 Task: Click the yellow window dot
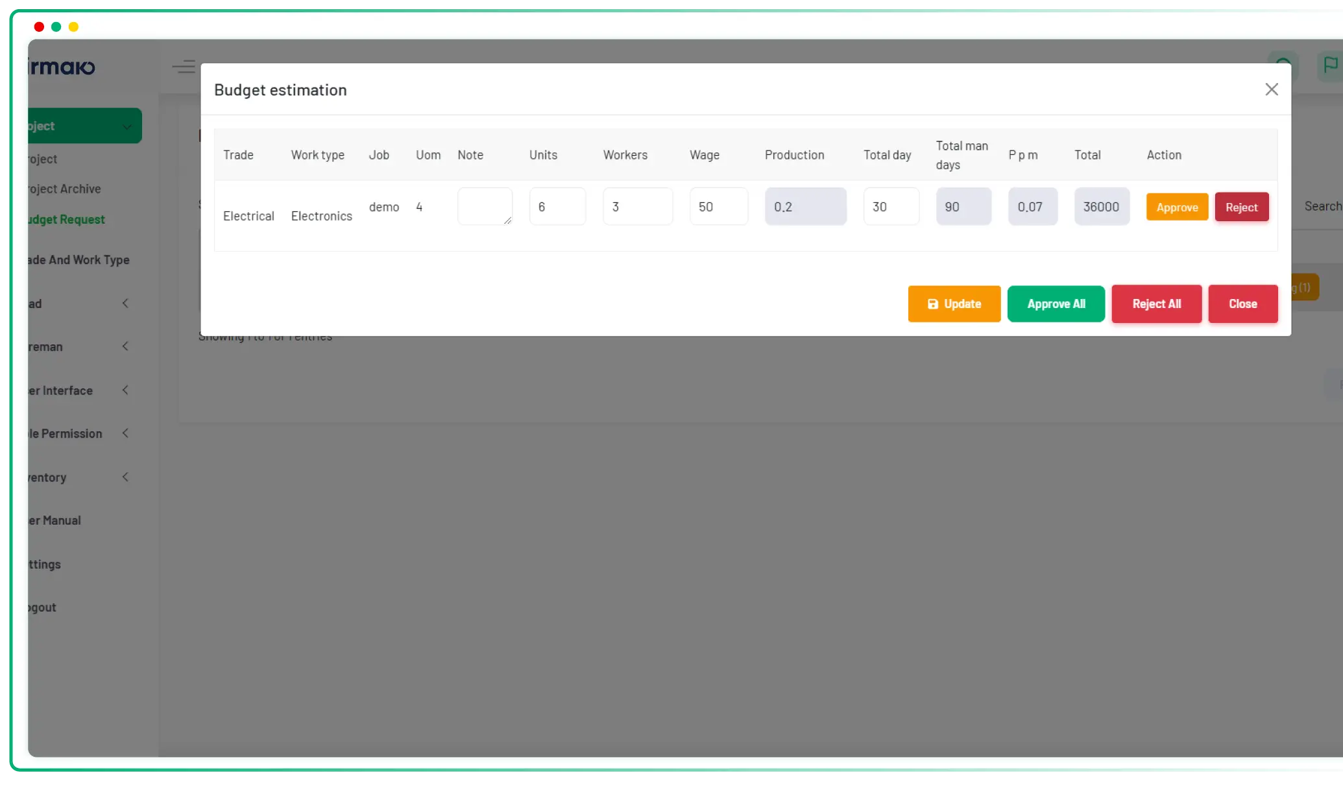73,27
